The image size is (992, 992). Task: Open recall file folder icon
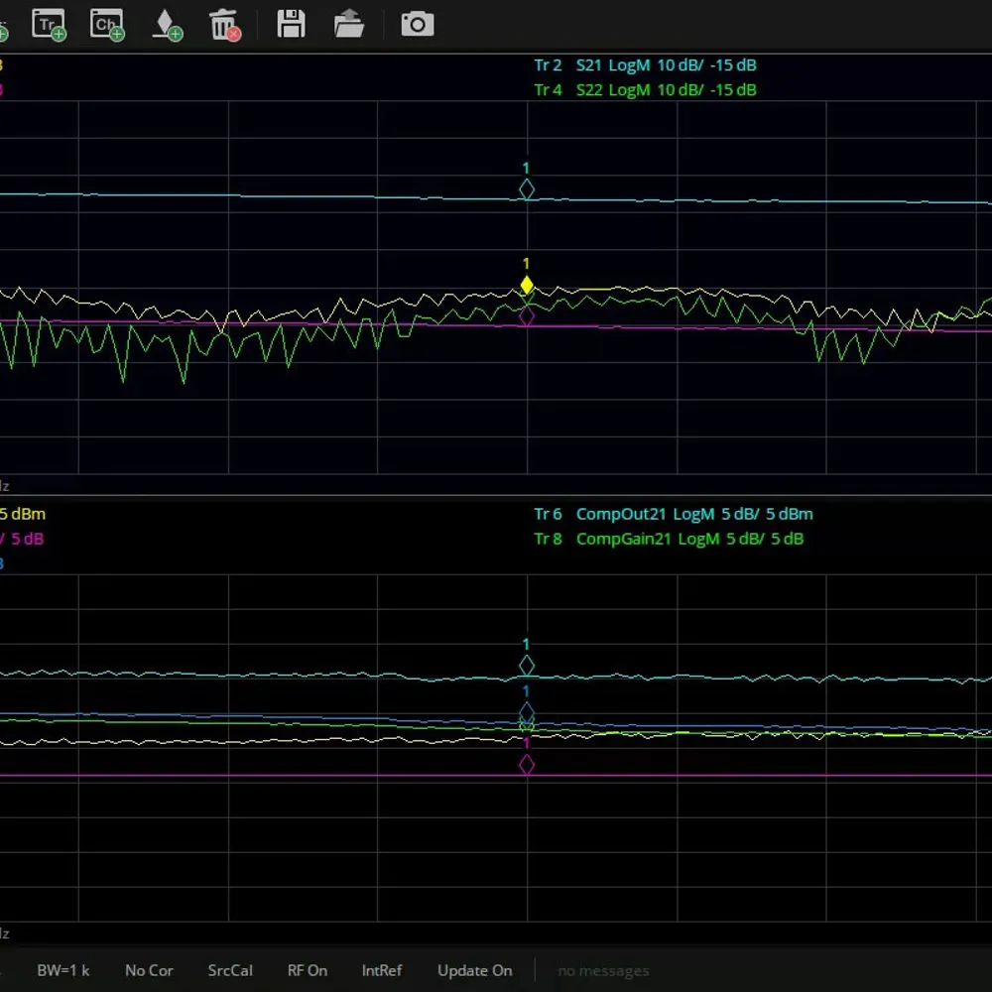pos(348,24)
